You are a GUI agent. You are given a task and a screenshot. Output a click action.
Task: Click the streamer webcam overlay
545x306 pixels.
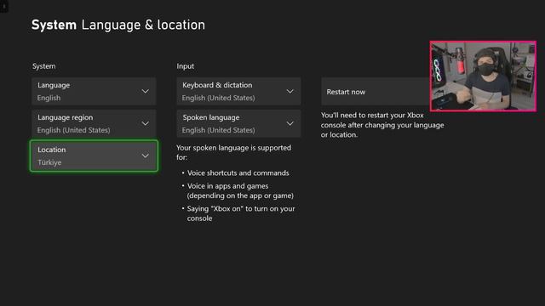pos(483,76)
